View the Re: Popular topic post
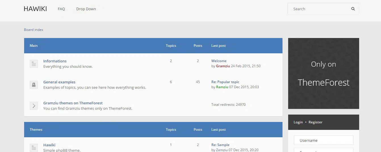This screenshot has height=152, width=381. (x=225, y=82)
